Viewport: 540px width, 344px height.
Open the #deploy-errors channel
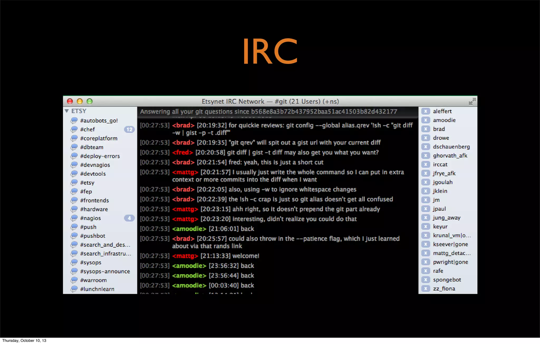[x=100, y=156]
